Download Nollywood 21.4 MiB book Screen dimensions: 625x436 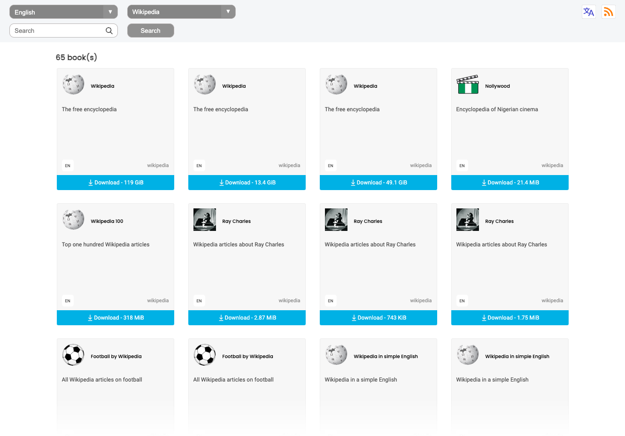510,183
